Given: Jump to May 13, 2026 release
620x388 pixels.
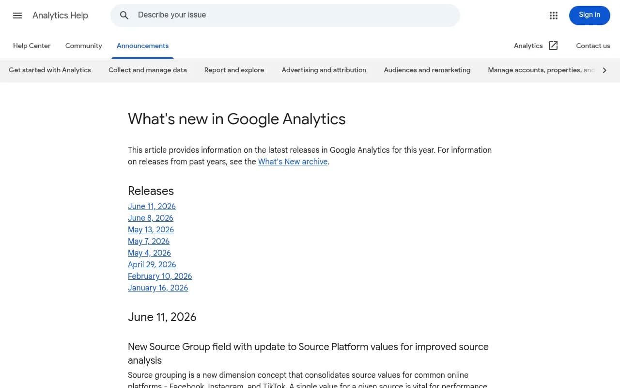Looking at the screenshot, I should click(x=151, y=230).
